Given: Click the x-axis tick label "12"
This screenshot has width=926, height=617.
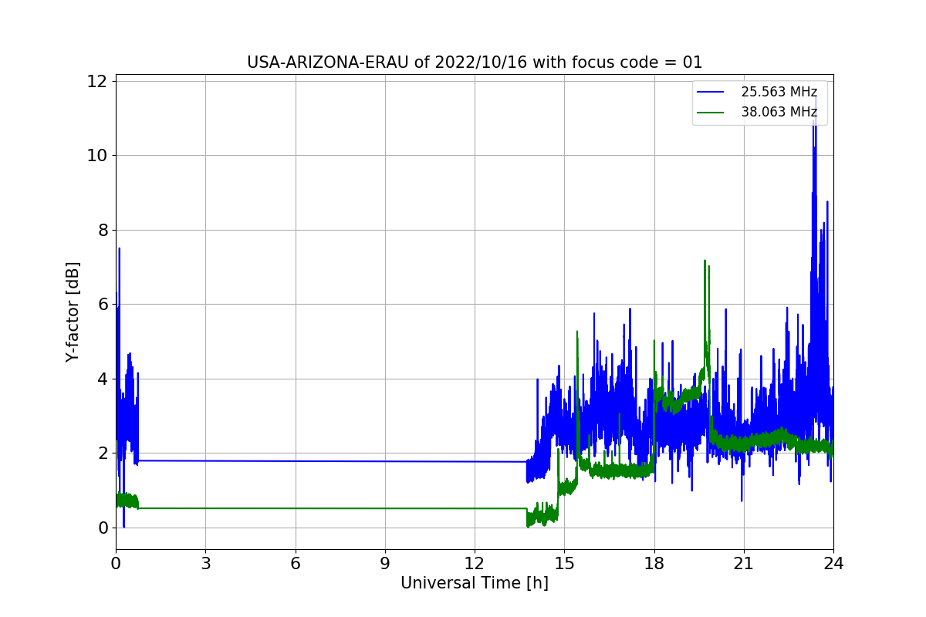Looking at the screenshot, I should [475, 564].
